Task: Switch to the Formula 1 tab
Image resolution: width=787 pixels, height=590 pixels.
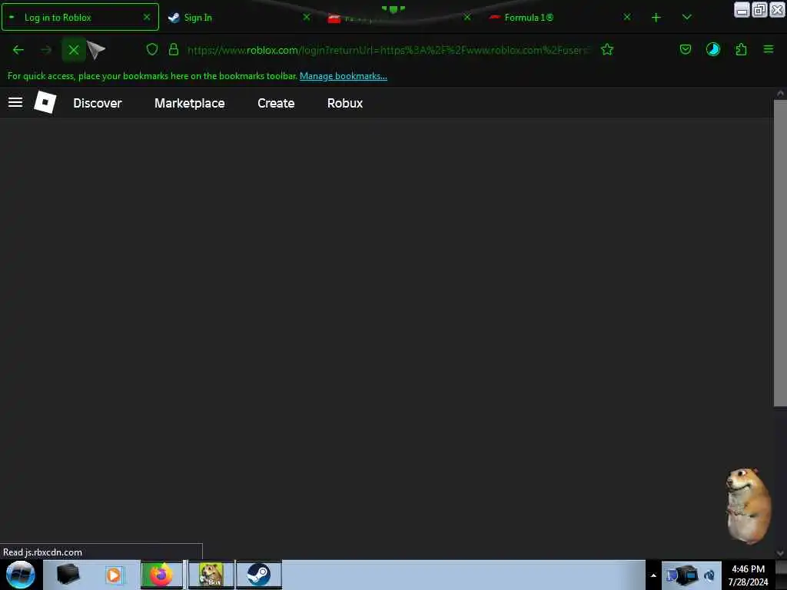Action: coord(561,18)
